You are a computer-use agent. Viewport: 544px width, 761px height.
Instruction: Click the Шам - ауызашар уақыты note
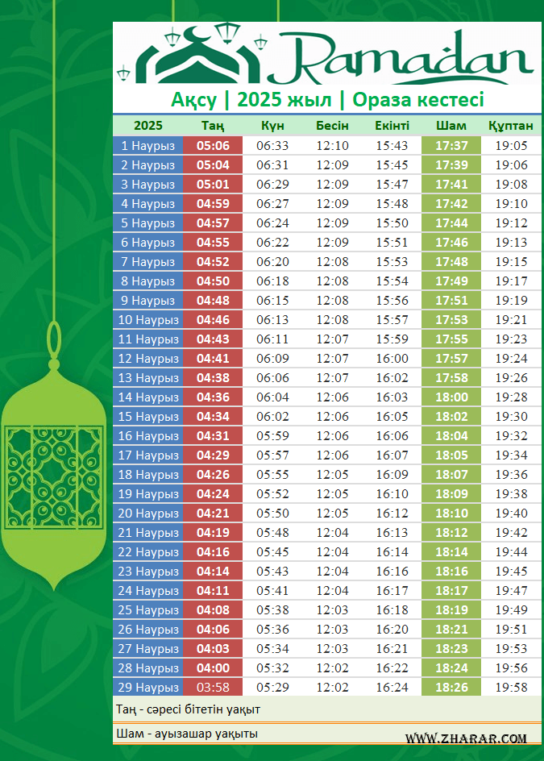[x=185, y=734]
